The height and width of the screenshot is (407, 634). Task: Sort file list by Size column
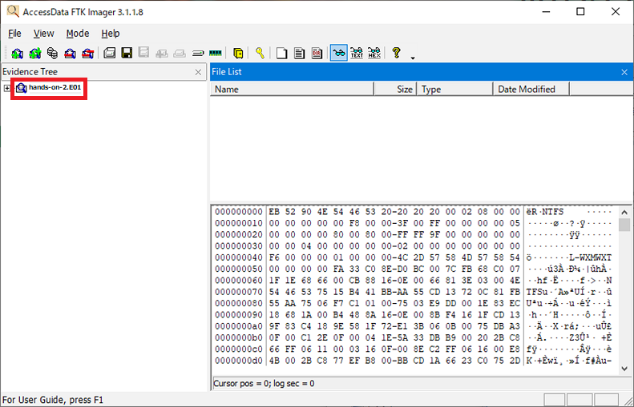point(395,89)
